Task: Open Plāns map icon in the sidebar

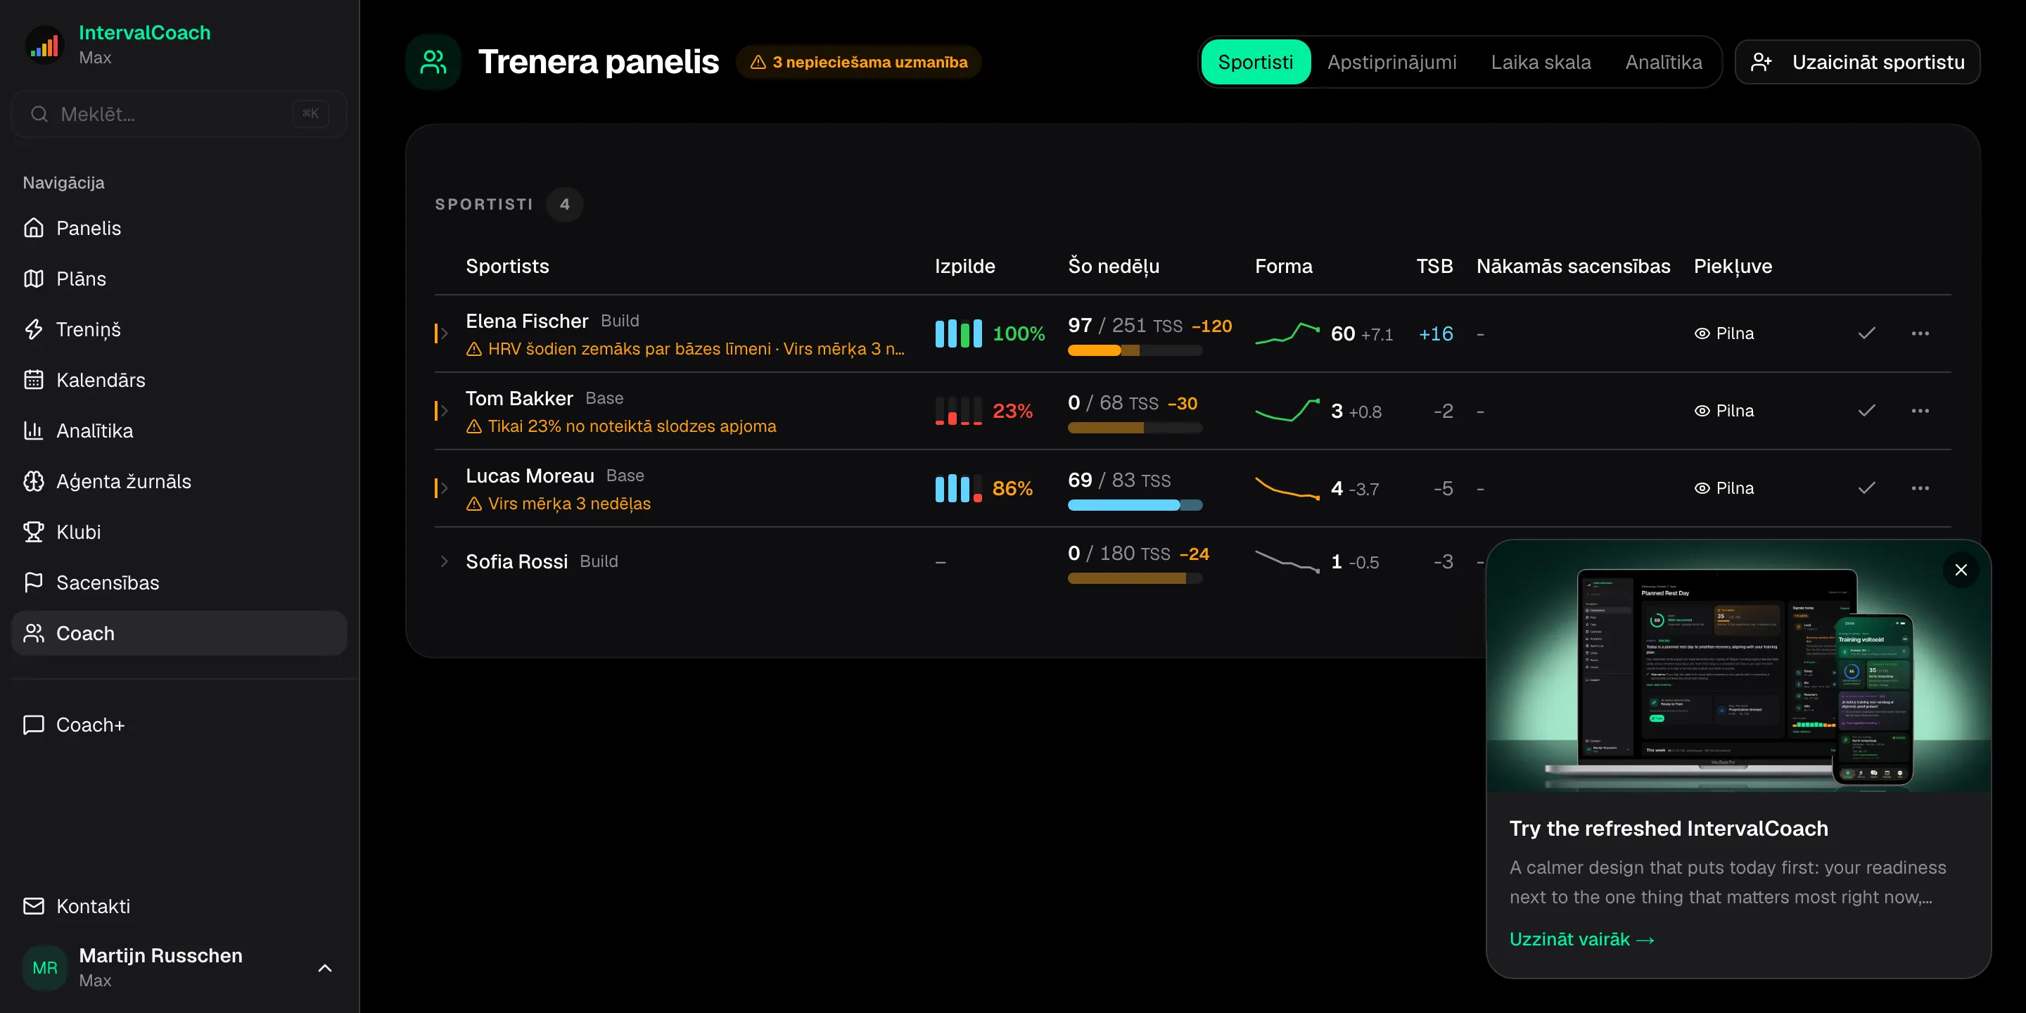Action: click(33, 279)
